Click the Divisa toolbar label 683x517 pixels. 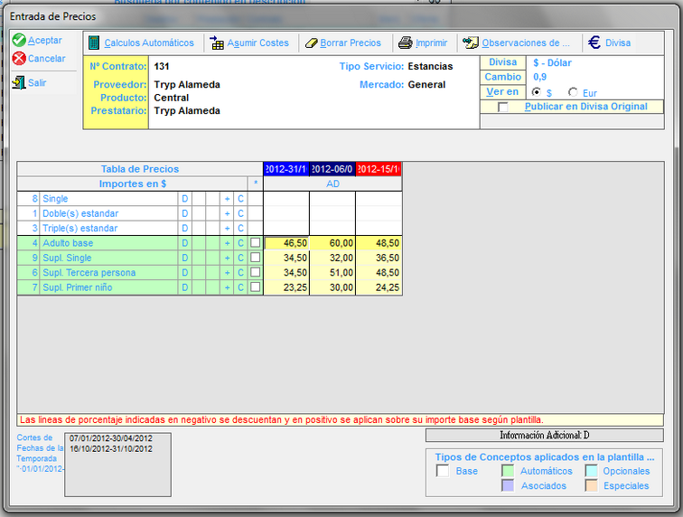coord(618,42)
